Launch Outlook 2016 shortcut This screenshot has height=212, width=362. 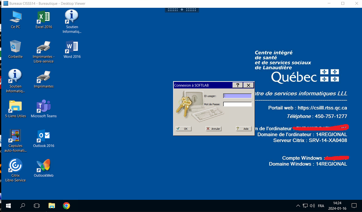pos(44,139)
